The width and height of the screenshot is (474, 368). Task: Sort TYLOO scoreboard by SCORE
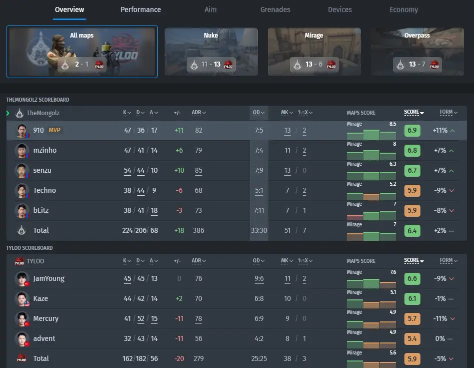414,260
